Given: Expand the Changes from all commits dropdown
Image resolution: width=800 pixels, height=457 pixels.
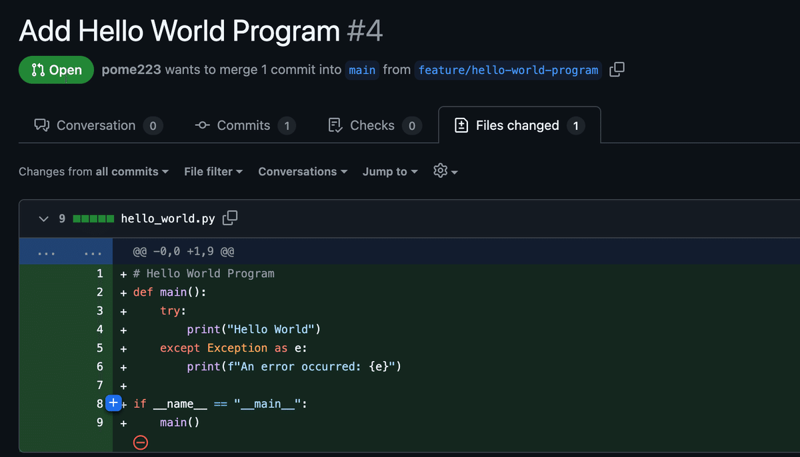Looking at the screenshot, I should pyautogui.click(x=93, y=171).
